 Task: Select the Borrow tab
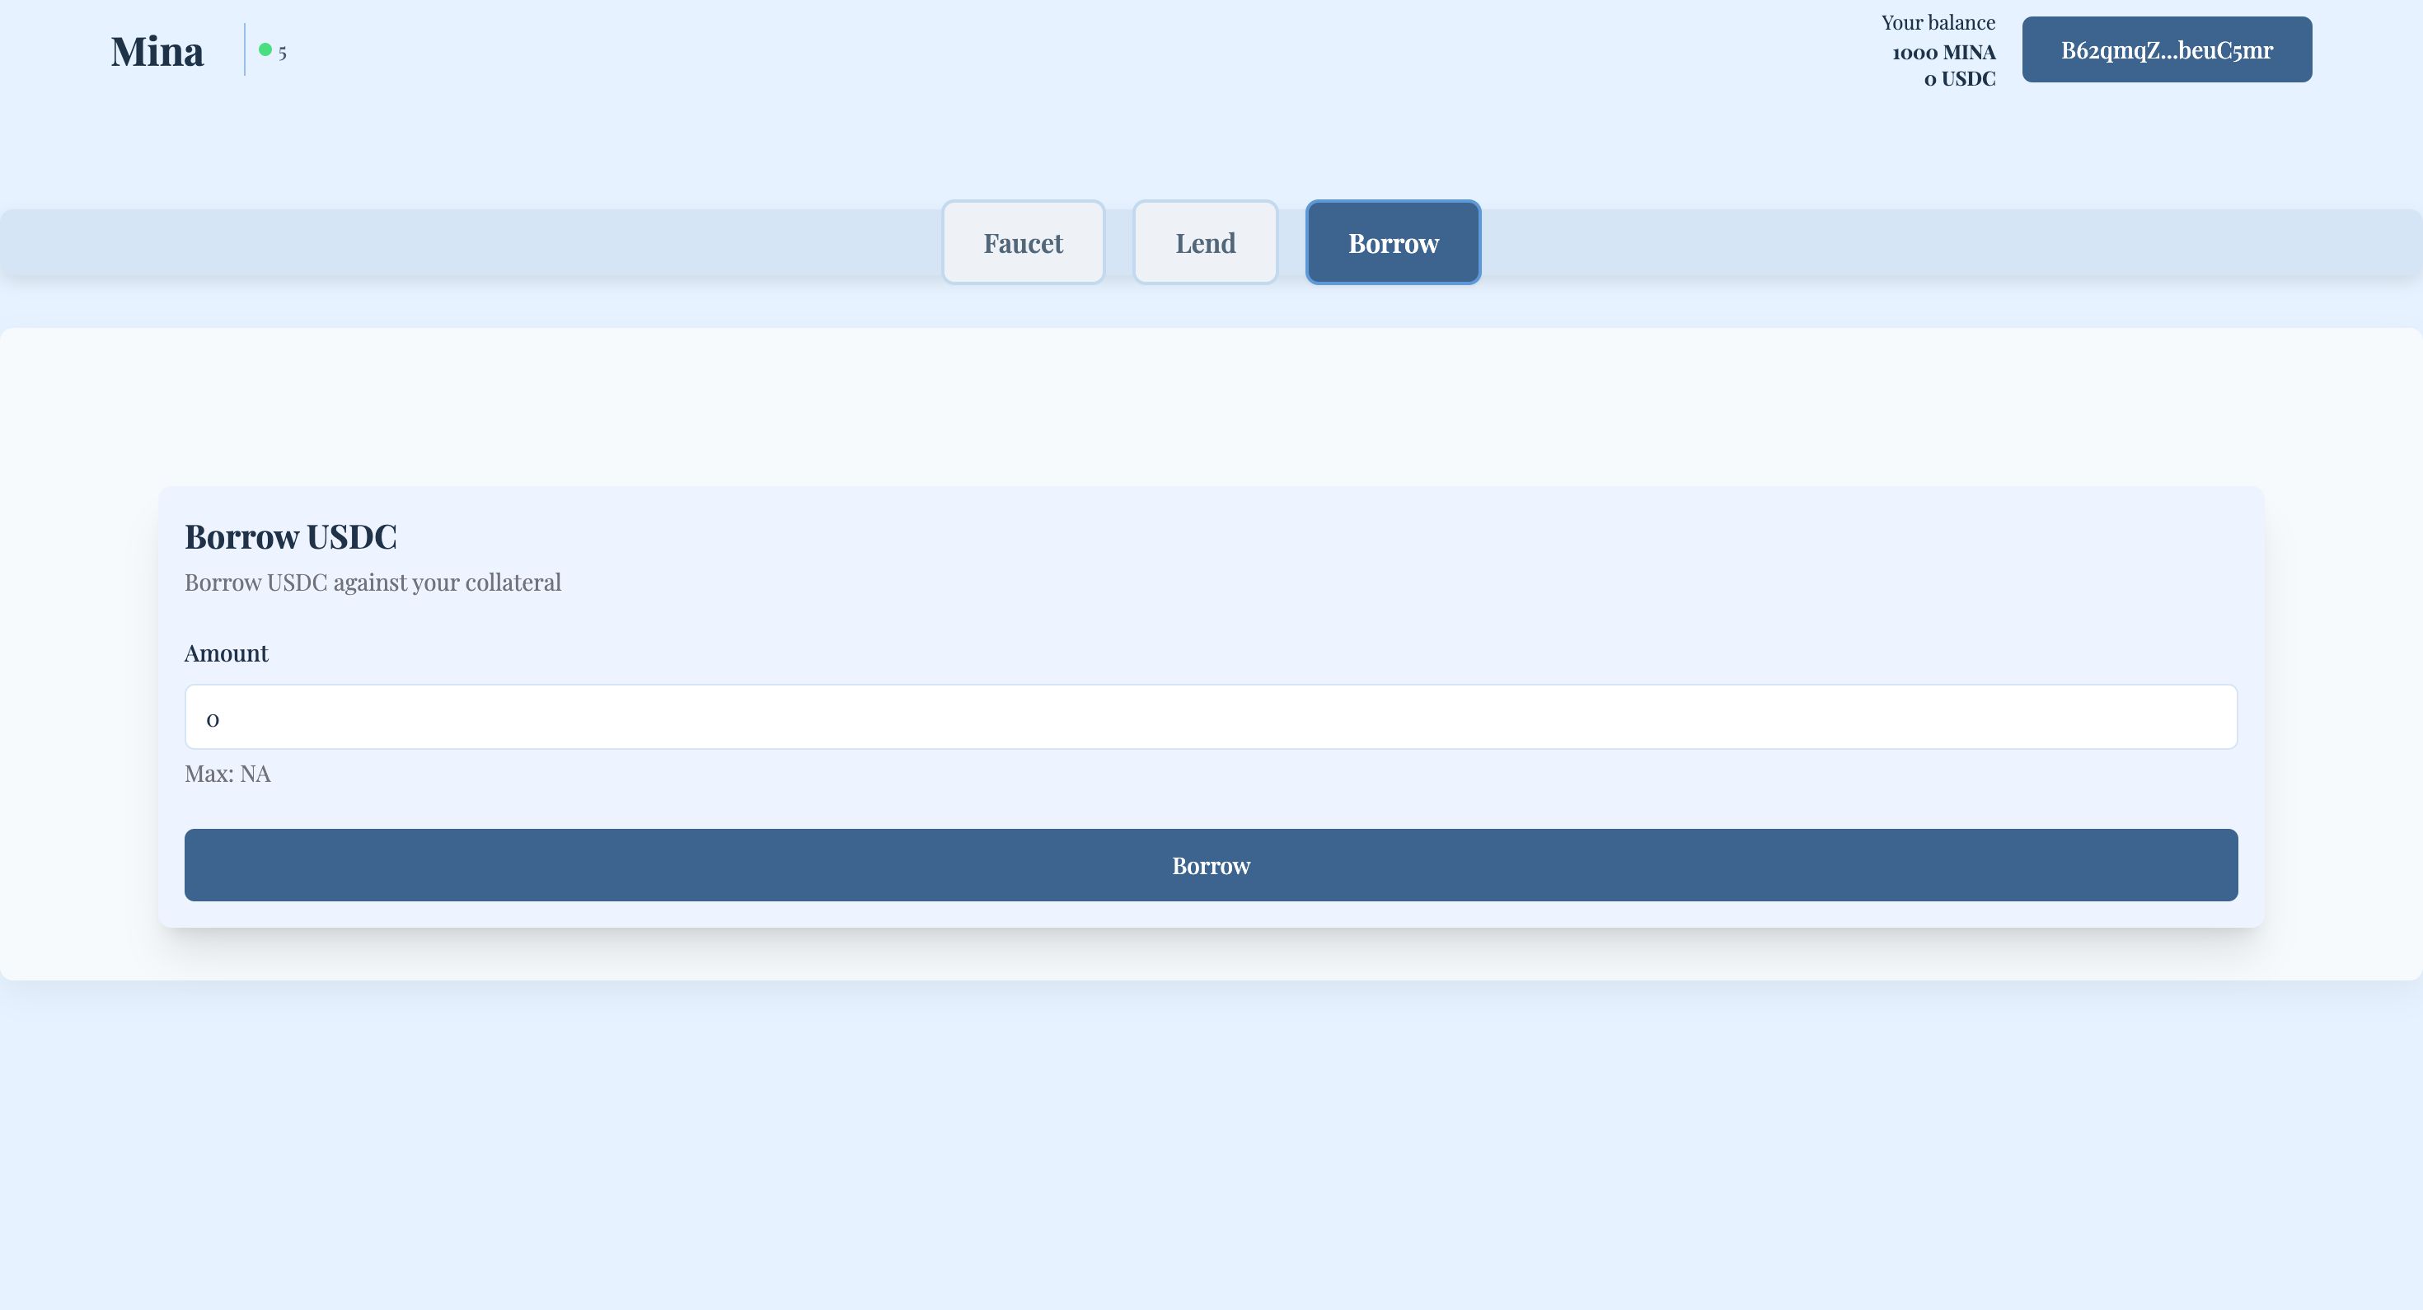[1393, 242]
